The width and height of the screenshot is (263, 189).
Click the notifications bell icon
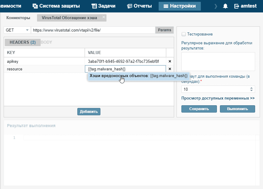[225, 6]
